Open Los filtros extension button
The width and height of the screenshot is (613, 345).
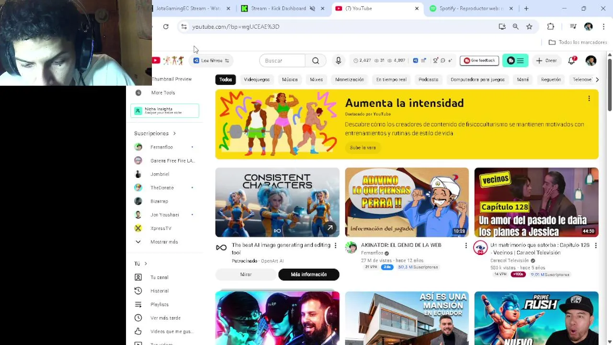pyautogui.click(x=212, y=60)
